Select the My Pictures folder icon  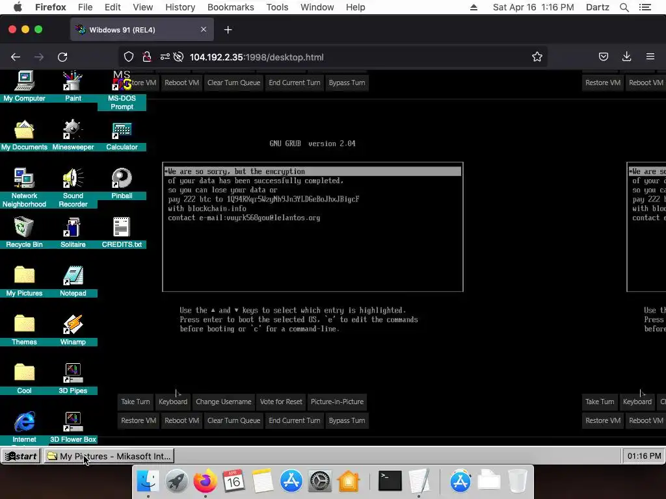[24, 281]
